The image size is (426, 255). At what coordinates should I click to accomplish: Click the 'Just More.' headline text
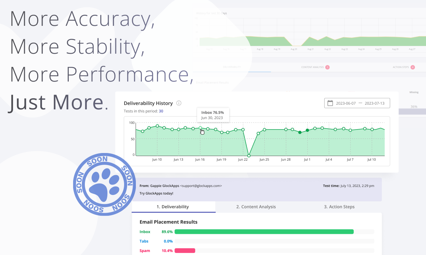pyautogui.click(x=58, y=102)
